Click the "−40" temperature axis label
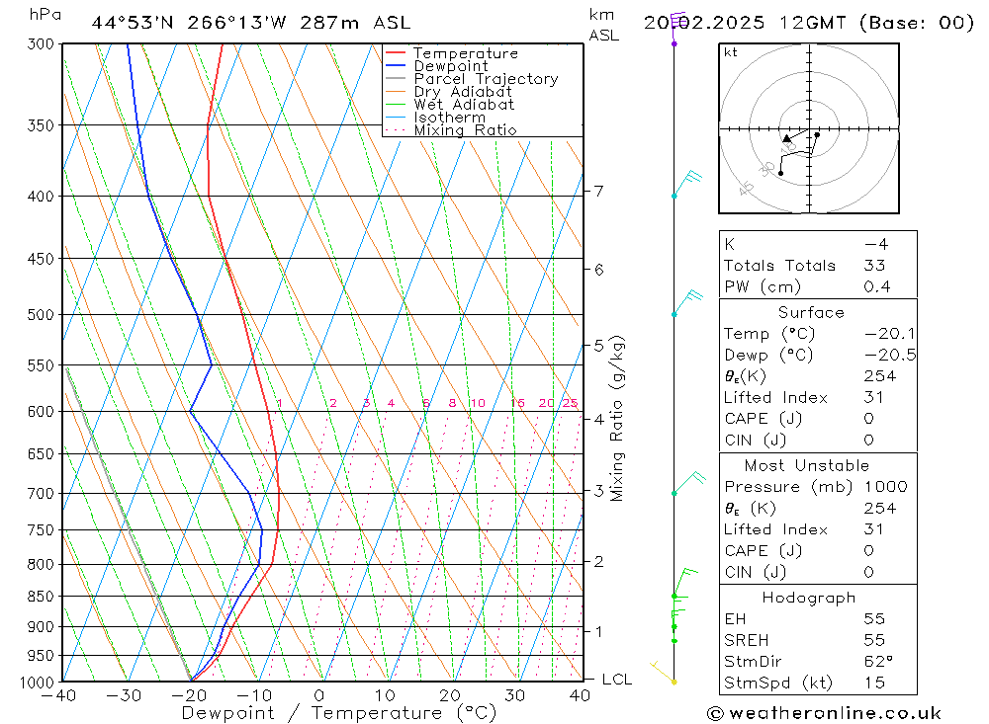 (58, 695)
